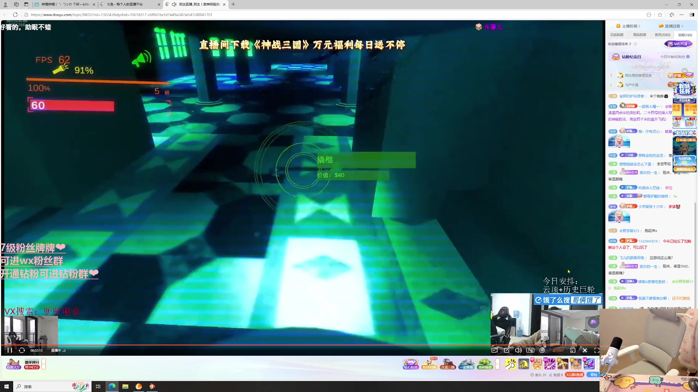The width and height of the screenshot is (698, 392).
Task: Click the 给TA打分 rating button
Action: point(32,364)
